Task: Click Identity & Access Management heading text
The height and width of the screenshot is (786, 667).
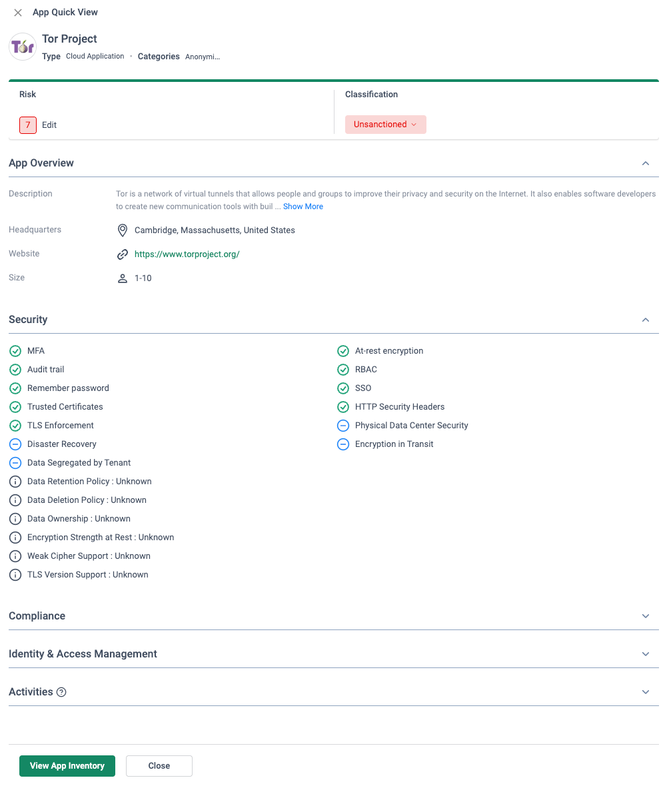Action: coord(83,653)
